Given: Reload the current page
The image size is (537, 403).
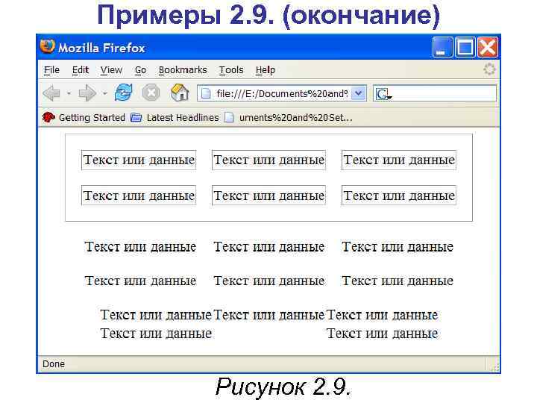Looking at the screenshot, I should click(123, 93).
